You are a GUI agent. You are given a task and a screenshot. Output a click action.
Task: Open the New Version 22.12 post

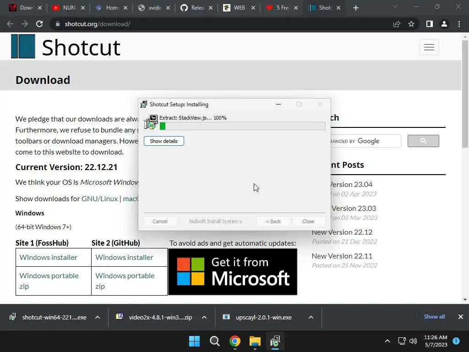(342, 232)
